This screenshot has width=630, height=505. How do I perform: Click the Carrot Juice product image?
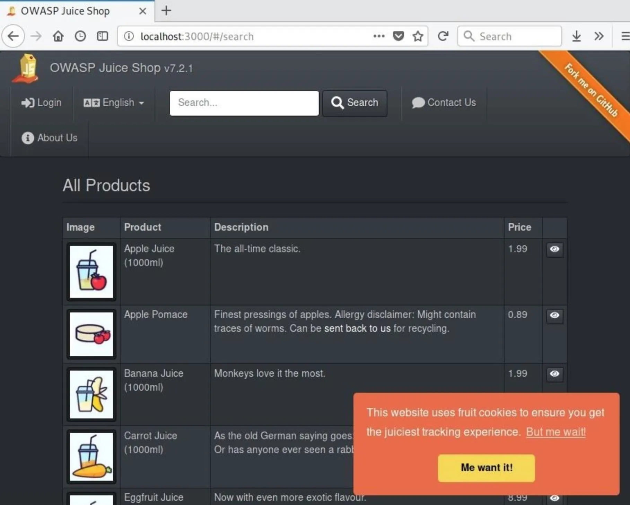tap(91, 457)
